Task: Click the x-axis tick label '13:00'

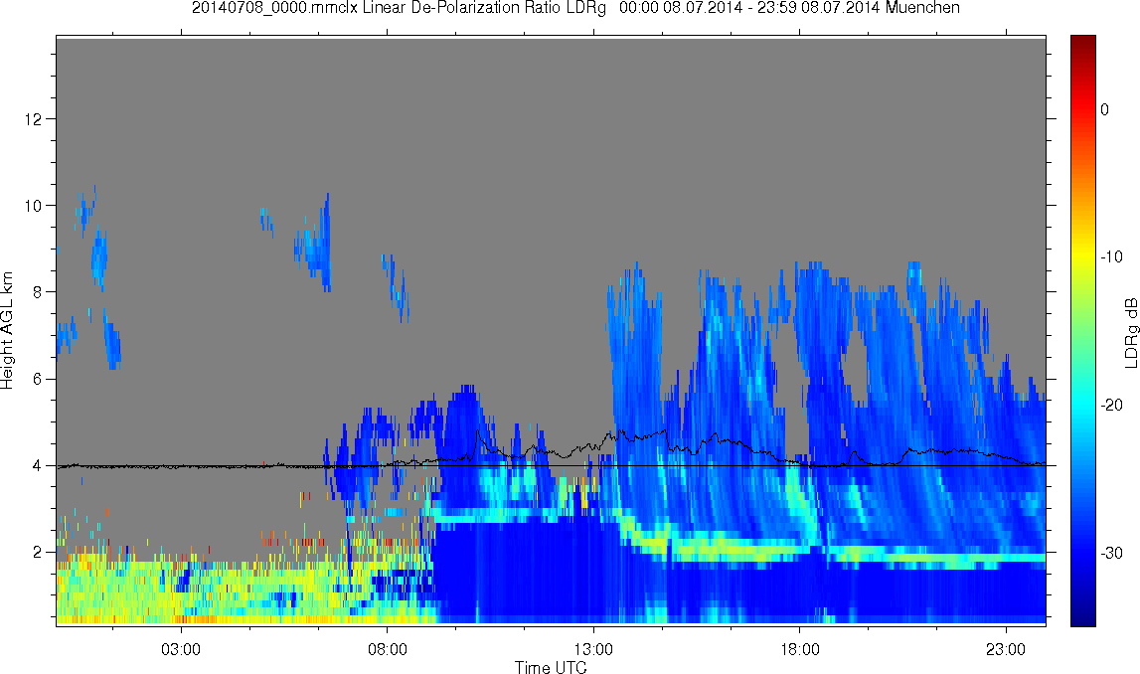Action: [593, 648]
